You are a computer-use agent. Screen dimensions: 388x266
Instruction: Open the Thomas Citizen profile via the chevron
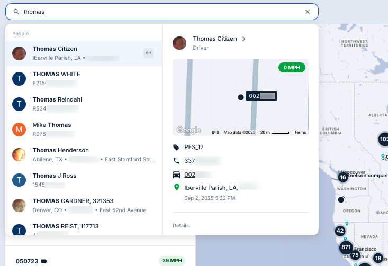[243, 39]
